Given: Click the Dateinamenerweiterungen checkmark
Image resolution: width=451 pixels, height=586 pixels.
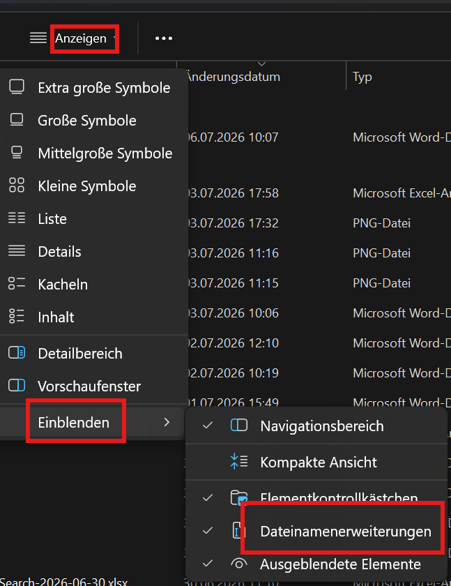Looking at the screenshot, I should [208, 530].
